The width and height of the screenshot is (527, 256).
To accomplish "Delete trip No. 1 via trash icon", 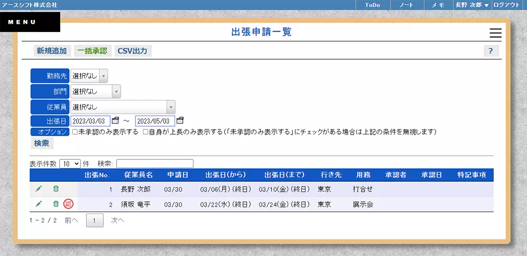I will pos(56,189).
